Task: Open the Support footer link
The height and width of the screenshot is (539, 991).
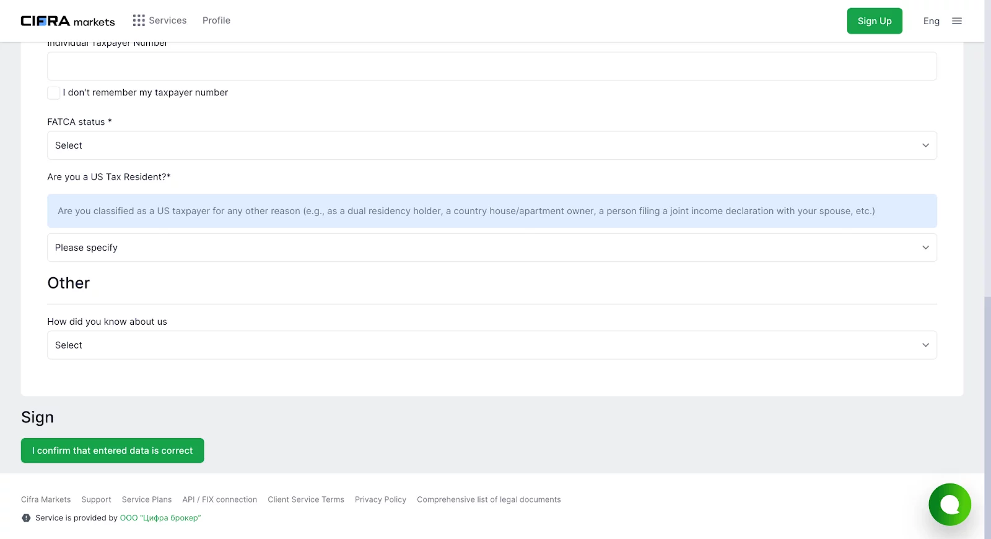Action: (96, 499)
